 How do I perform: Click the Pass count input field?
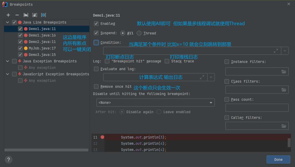(257, 108)
